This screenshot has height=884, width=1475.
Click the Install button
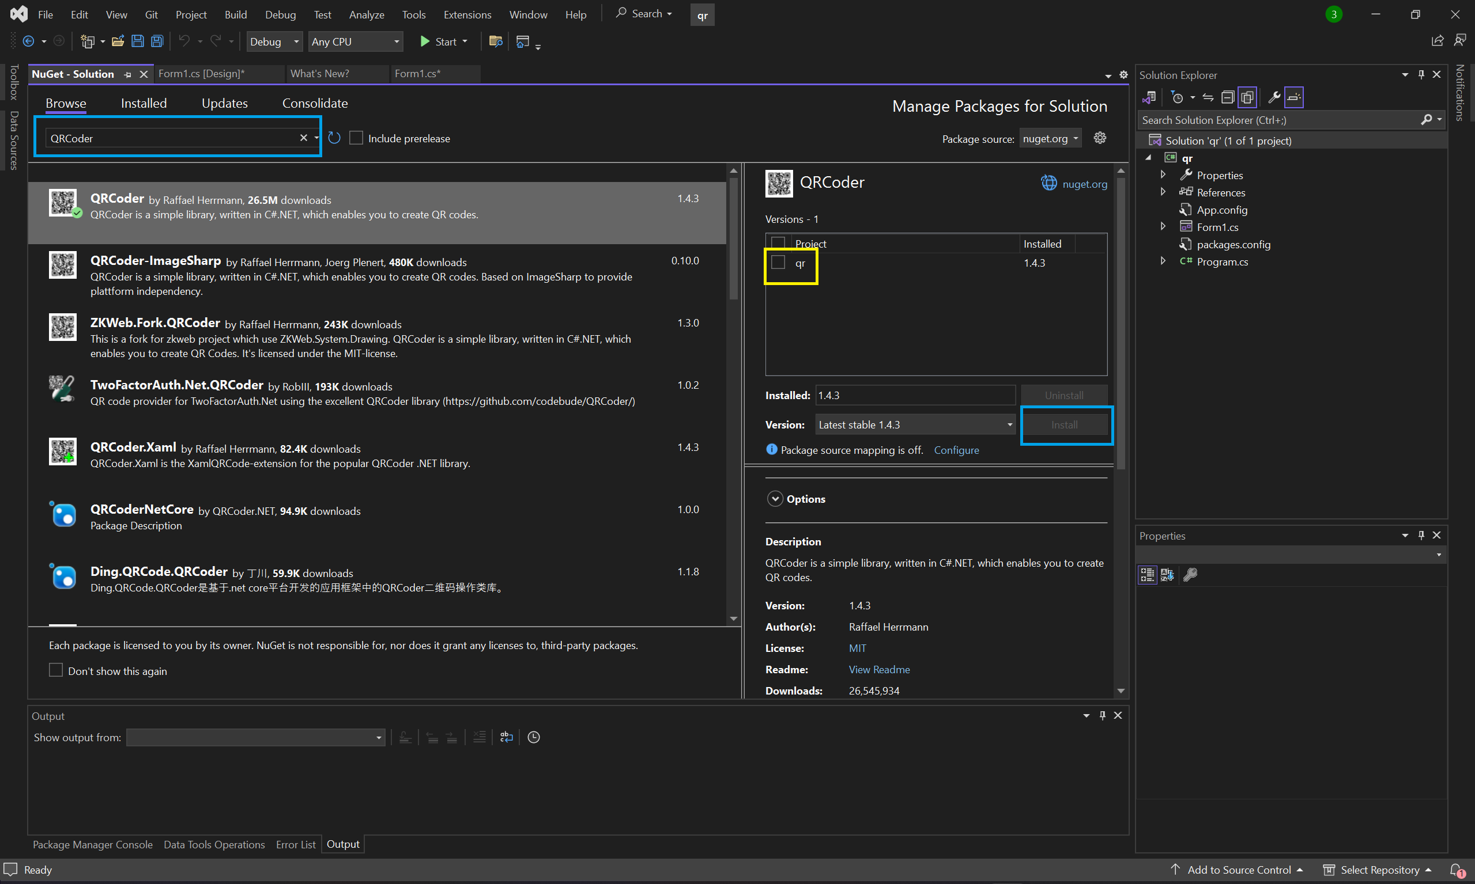(x=1064, y=425)
